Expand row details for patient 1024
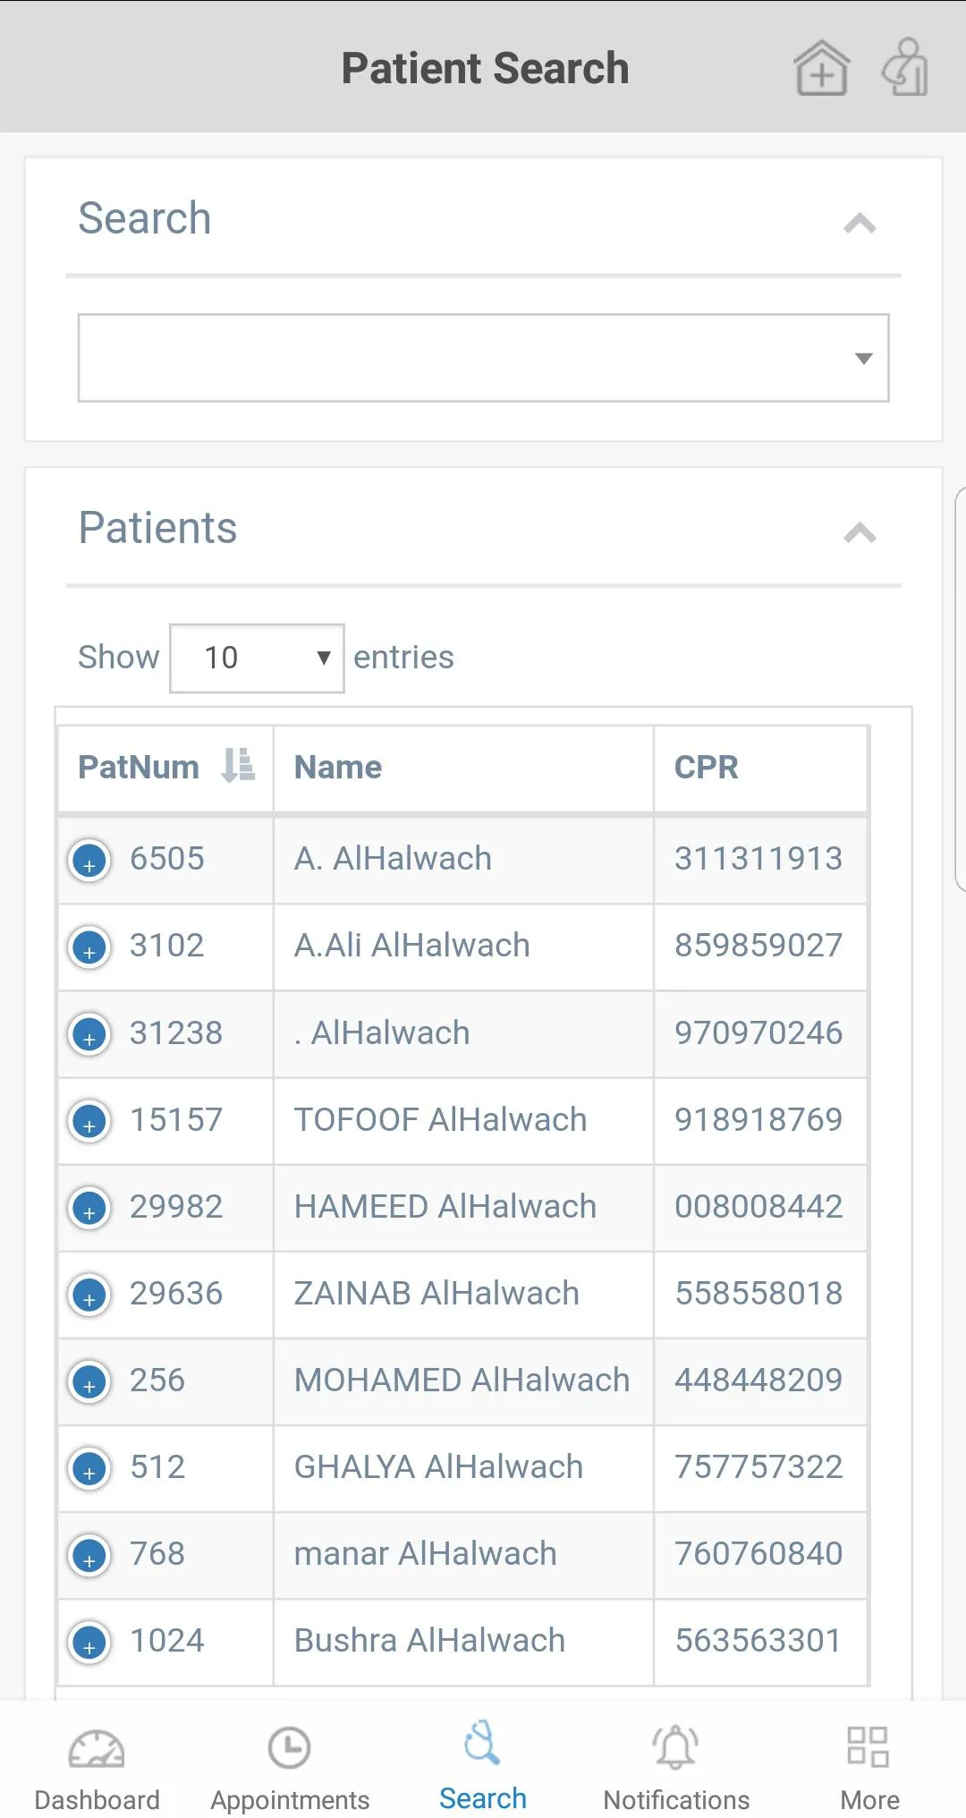 (89, 1643)
